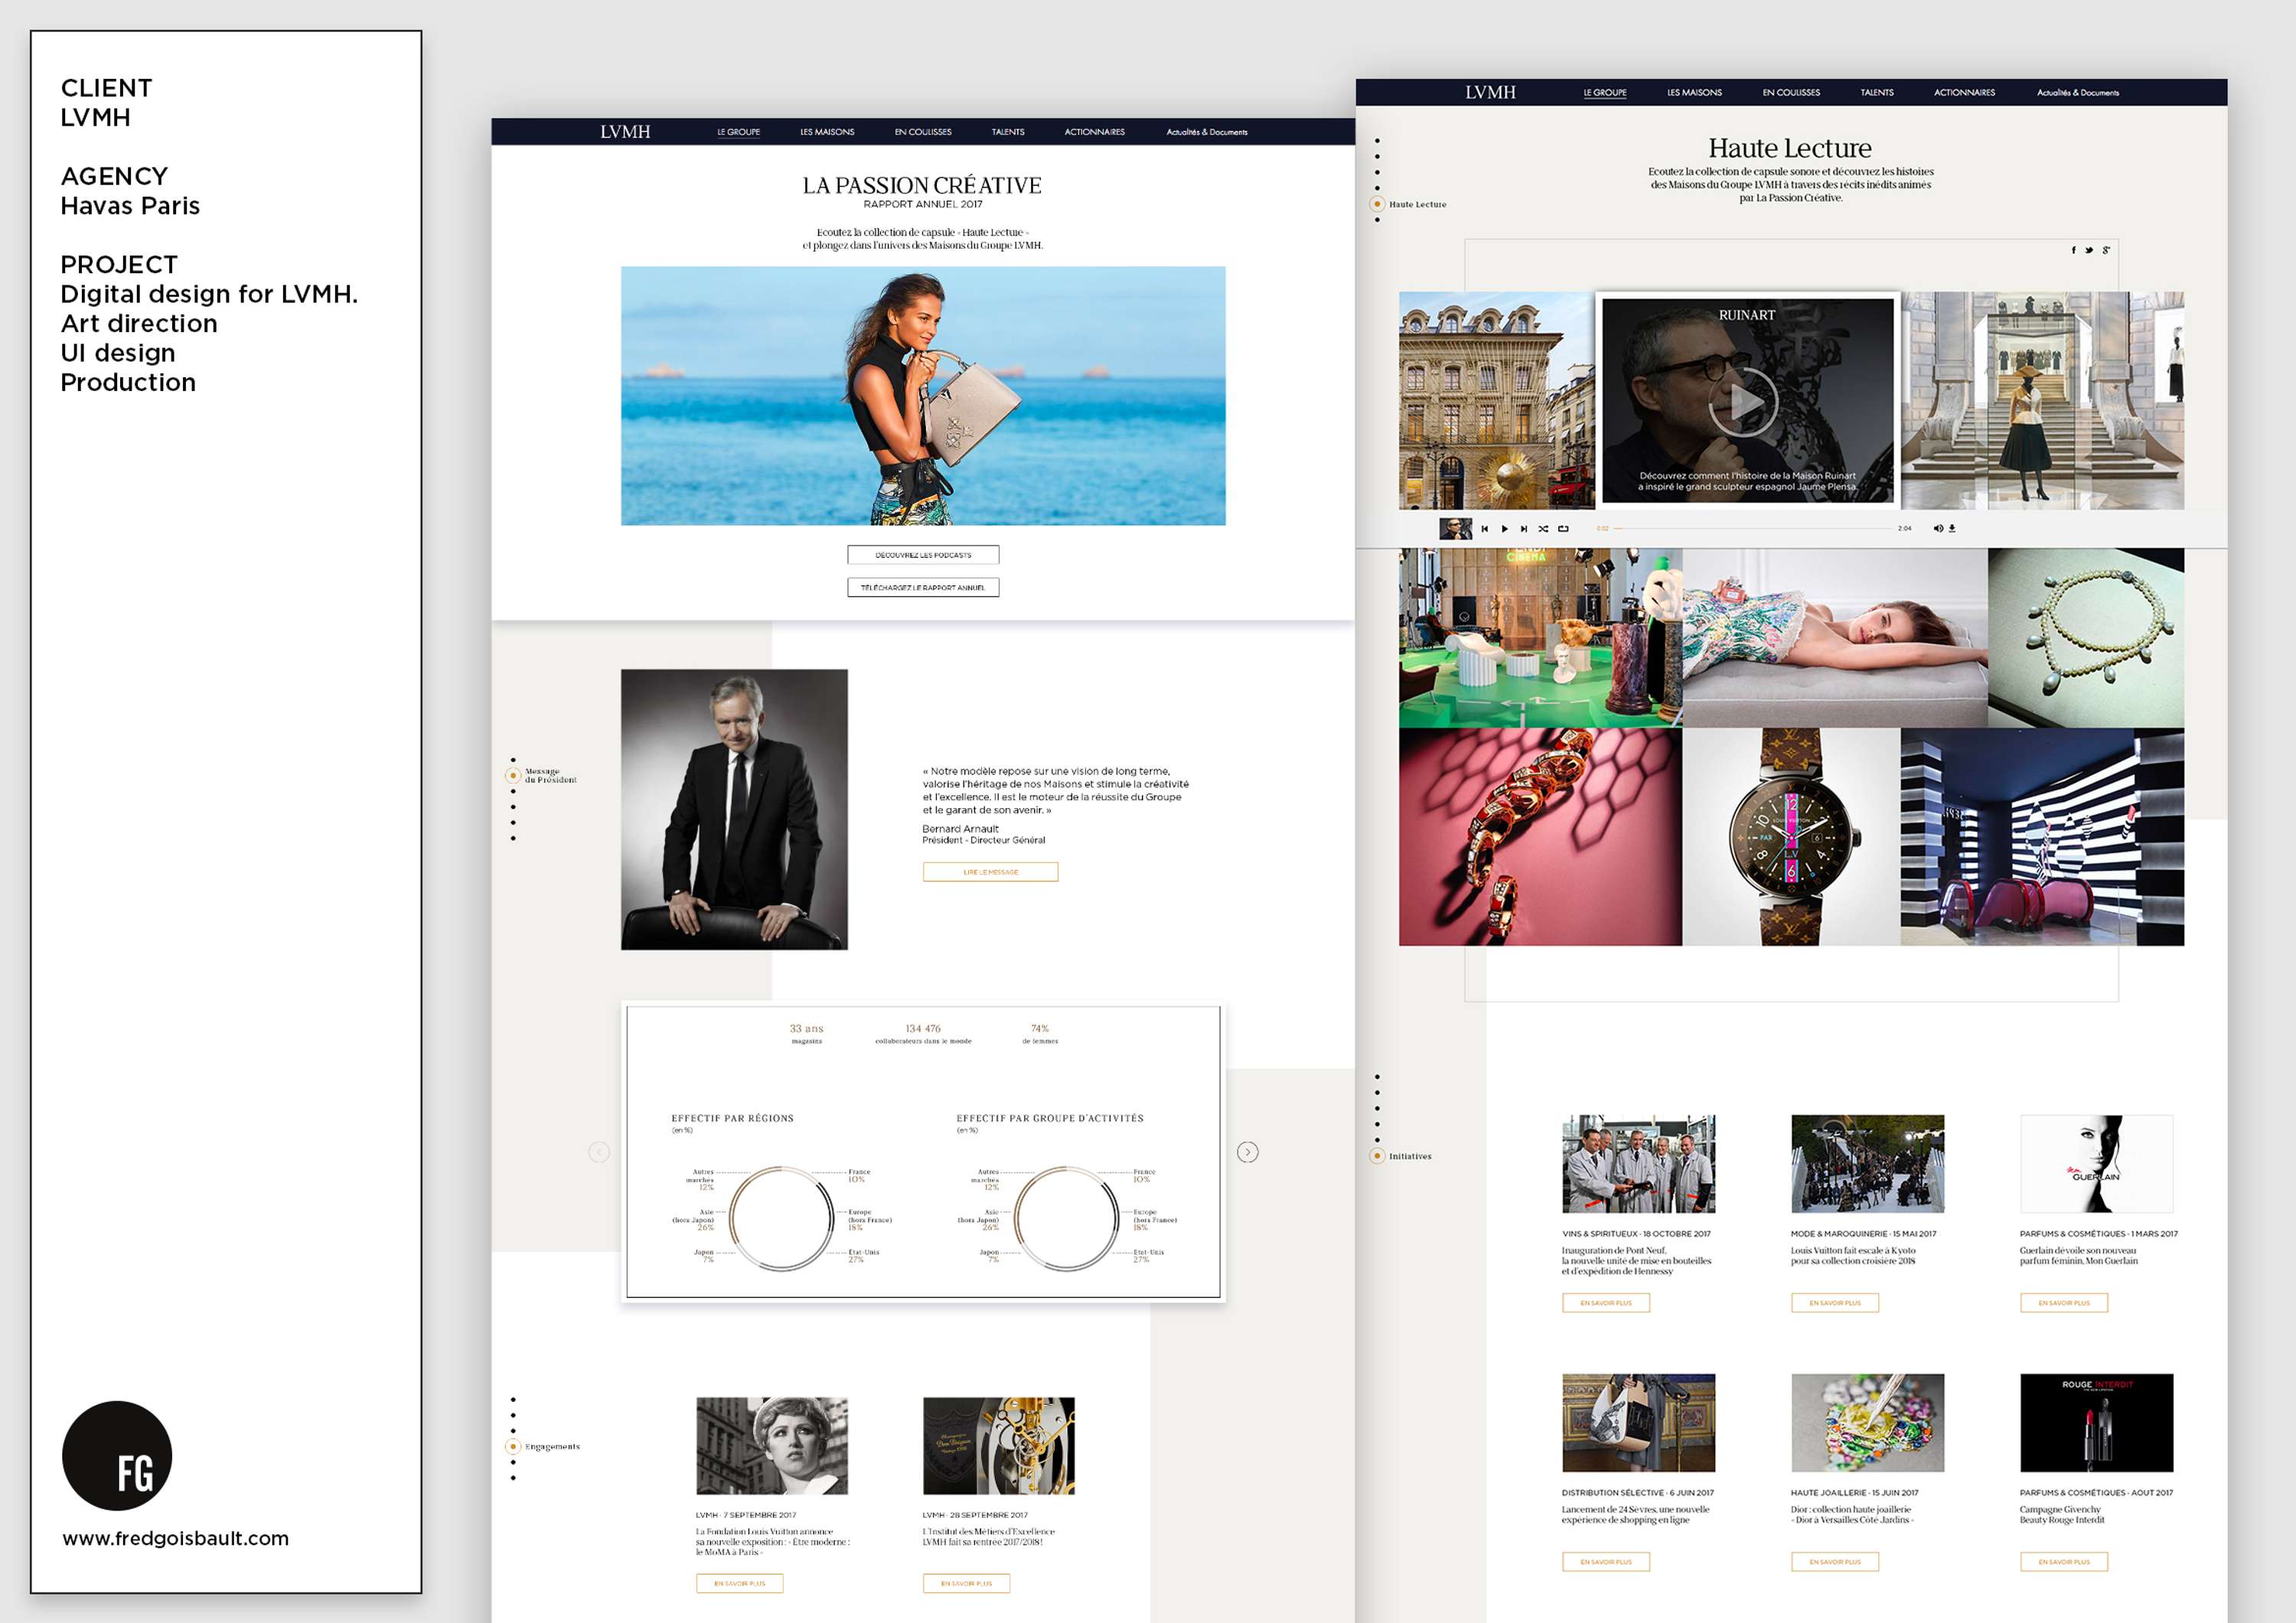2296x1623 pixels.
Task: Play the audio in the player bar
Action: (1504, 529)
